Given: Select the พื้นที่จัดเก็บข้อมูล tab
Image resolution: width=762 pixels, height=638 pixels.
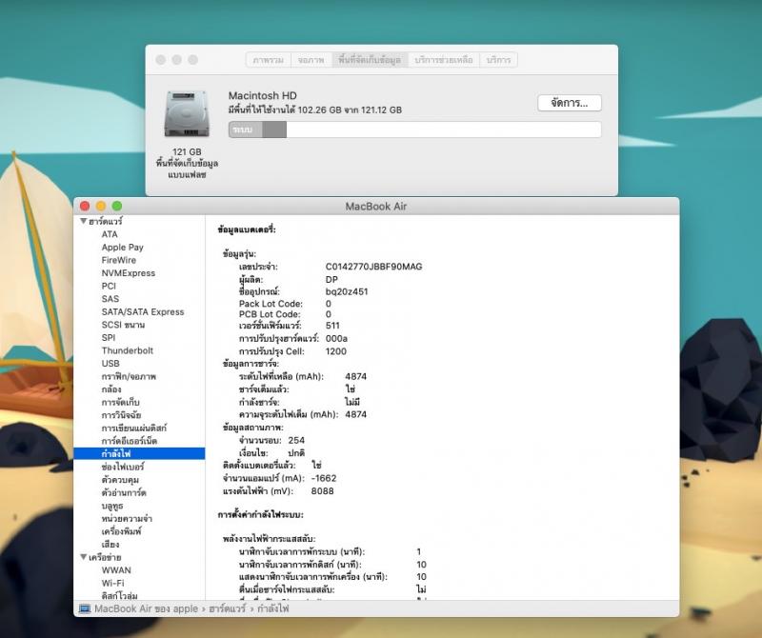Looking at the screenshot, I should click(370, 60).
